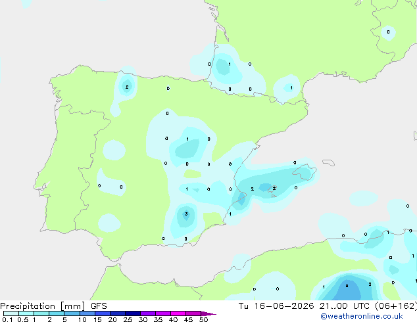The image size is (417, 322).
Task: Select the 2–5 mm legend color swatch
Action: click(57, 313)
